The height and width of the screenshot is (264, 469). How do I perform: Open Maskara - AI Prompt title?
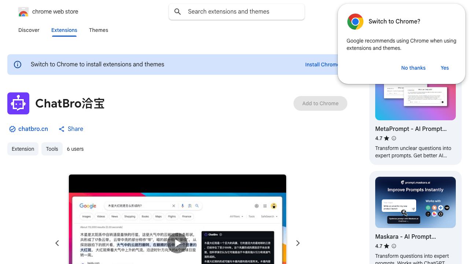pos(406,237)
